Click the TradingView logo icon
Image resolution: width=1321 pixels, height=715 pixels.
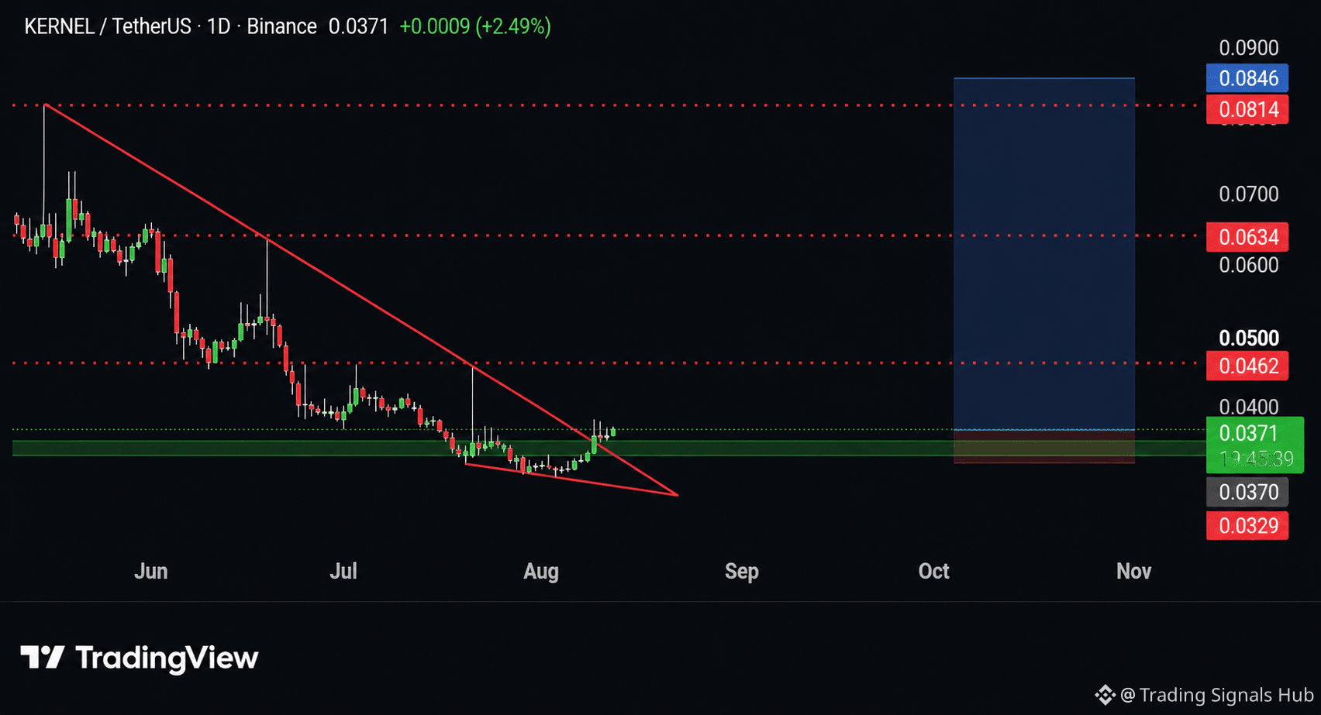(x=42, y=658)
